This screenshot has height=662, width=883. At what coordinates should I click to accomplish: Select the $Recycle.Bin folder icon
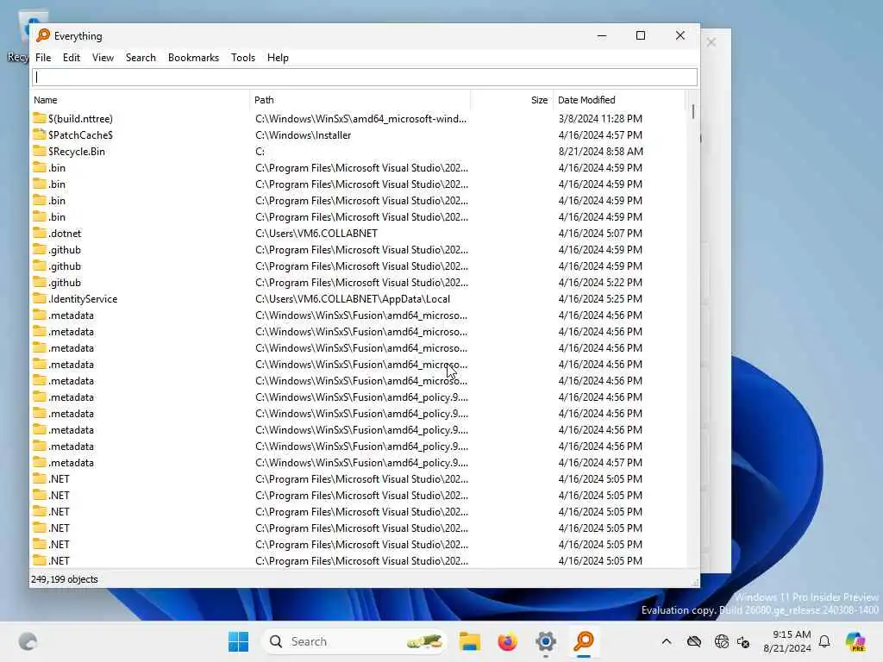pyautogui.click(x=40, y=151)
